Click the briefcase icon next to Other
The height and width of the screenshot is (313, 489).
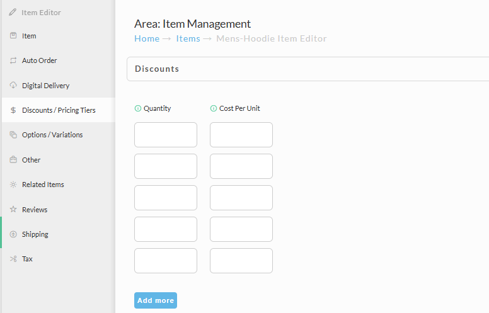click(x=13, y=159)
